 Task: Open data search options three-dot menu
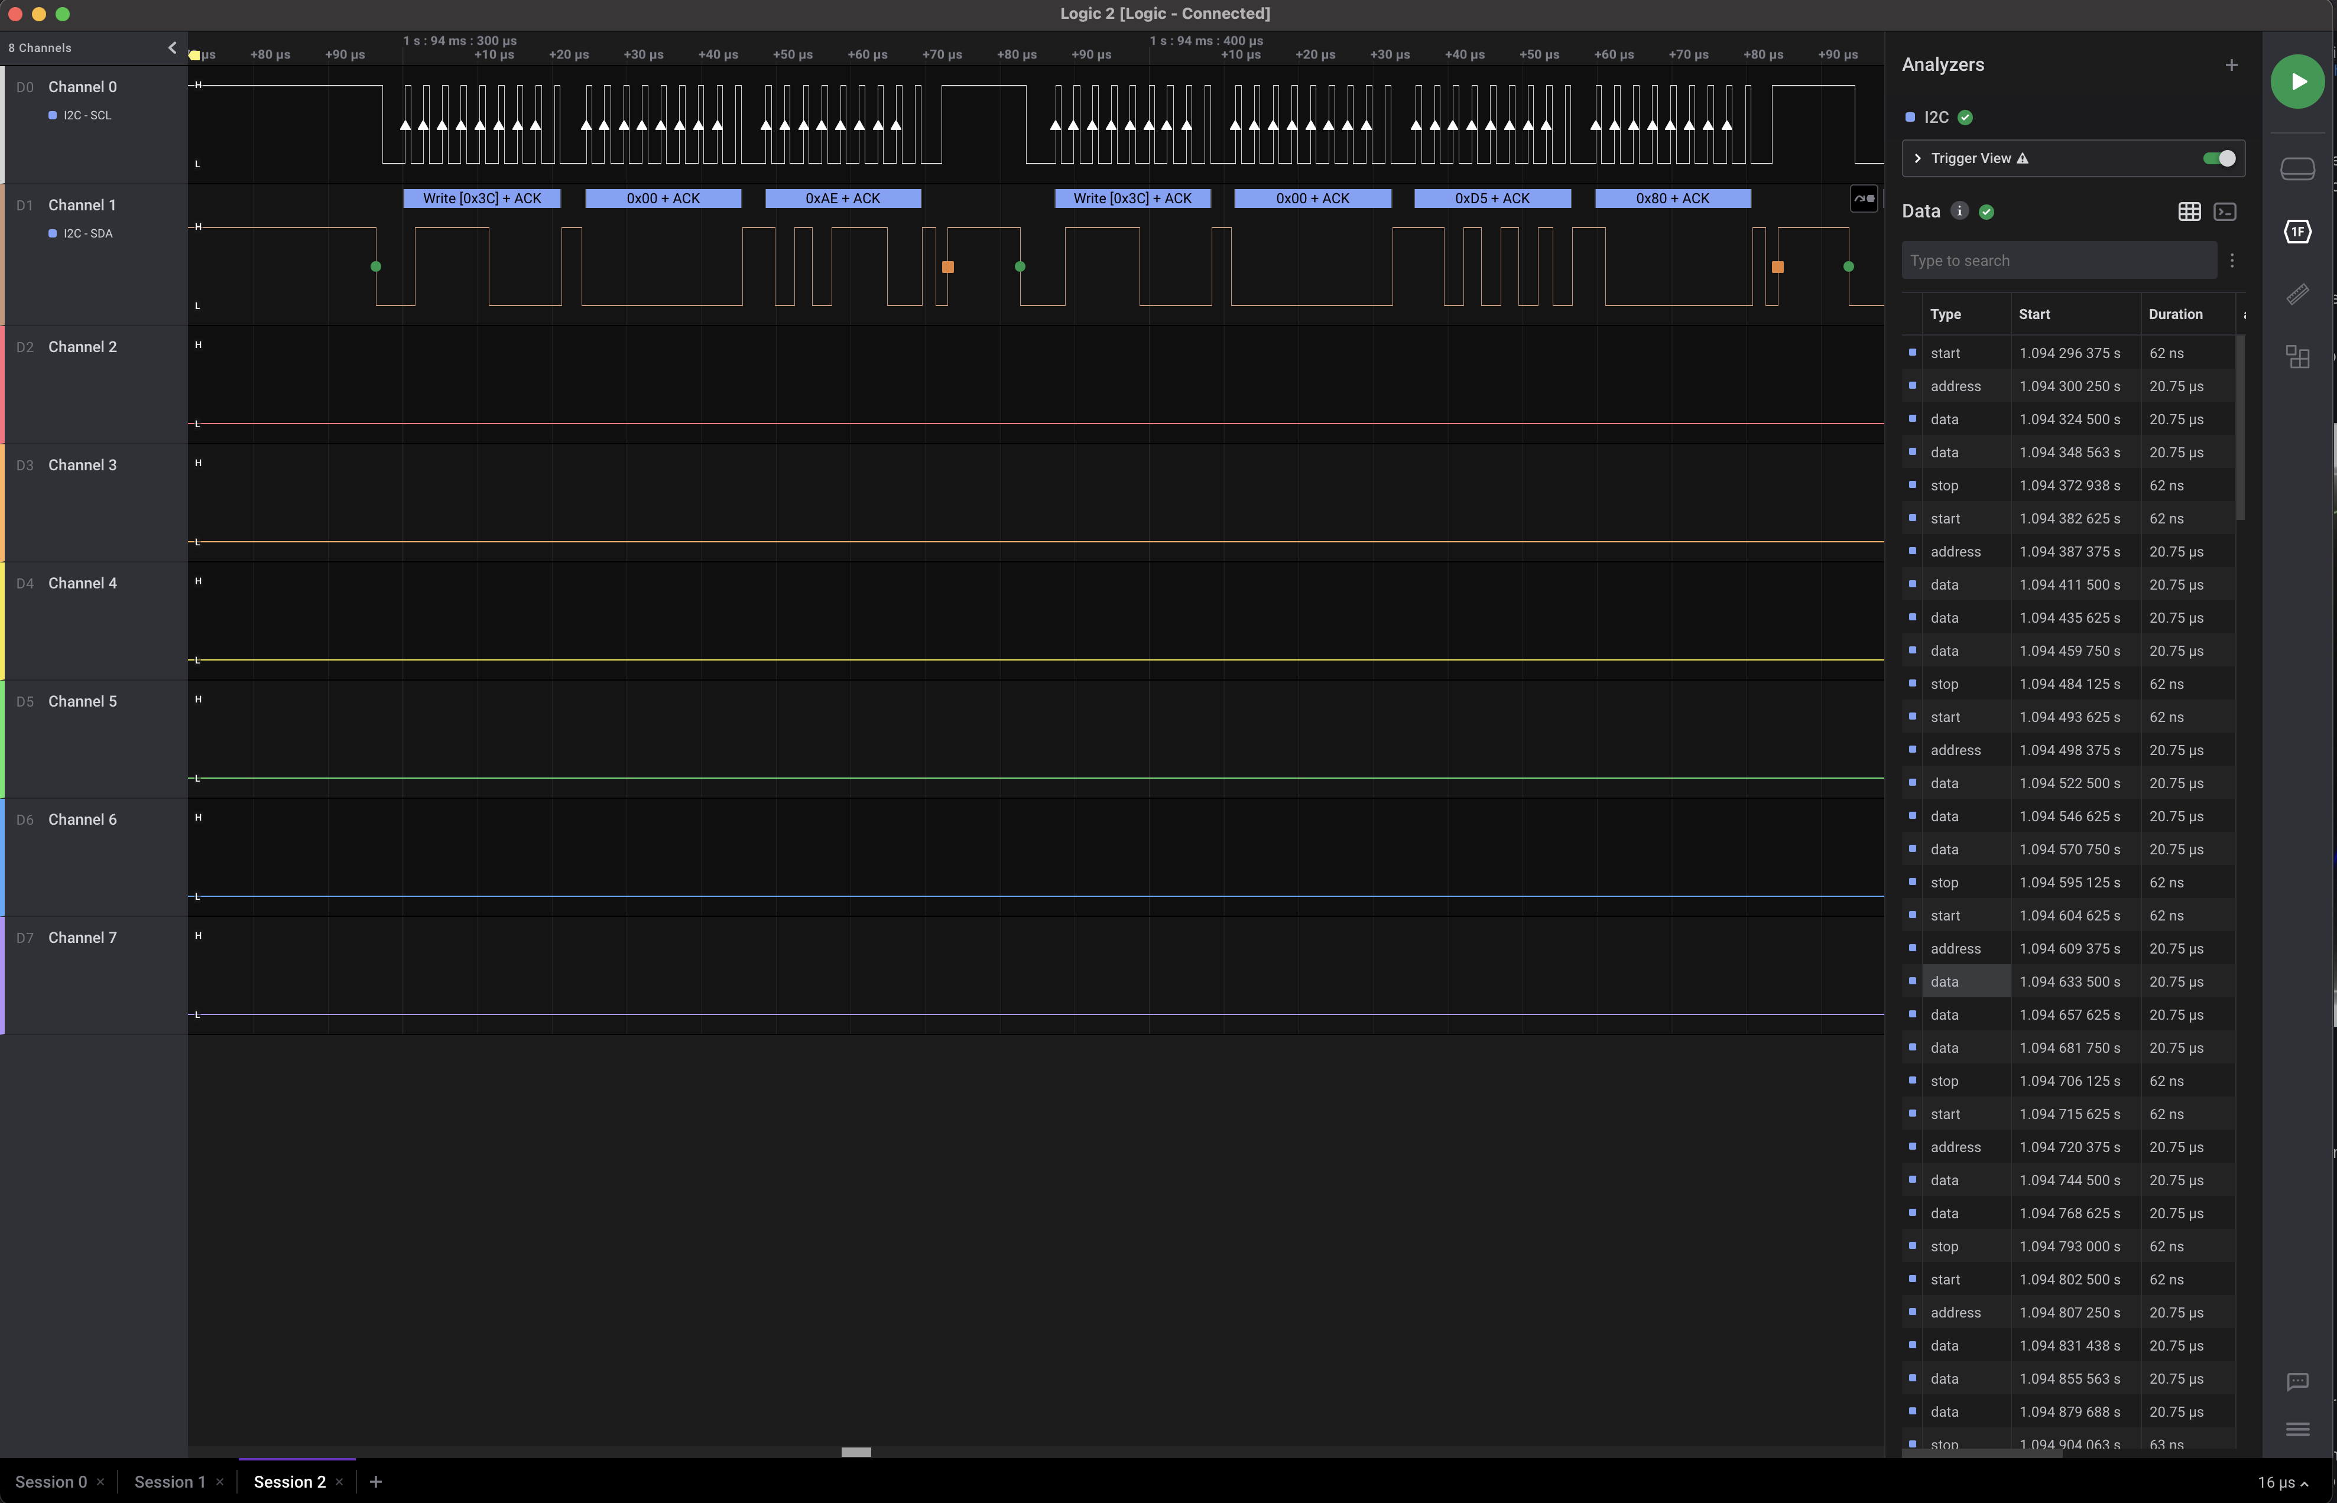pyautogui.click(x=2232, y=261)
